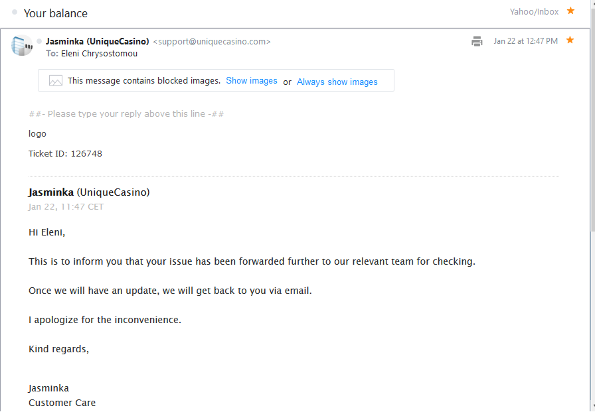Show images for this message
The image size is (595, 412).
(x=252, y=81)
